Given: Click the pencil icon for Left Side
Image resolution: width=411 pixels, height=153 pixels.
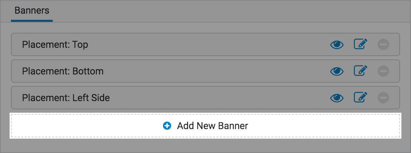Looking at the screenshot, I should coord(360,98).
